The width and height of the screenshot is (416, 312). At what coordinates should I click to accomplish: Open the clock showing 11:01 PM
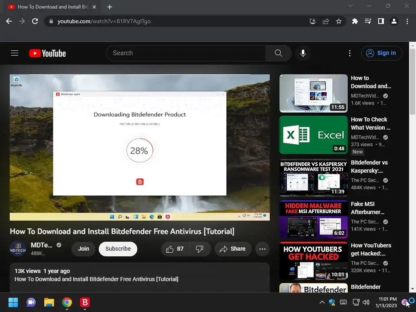[386, 302]
